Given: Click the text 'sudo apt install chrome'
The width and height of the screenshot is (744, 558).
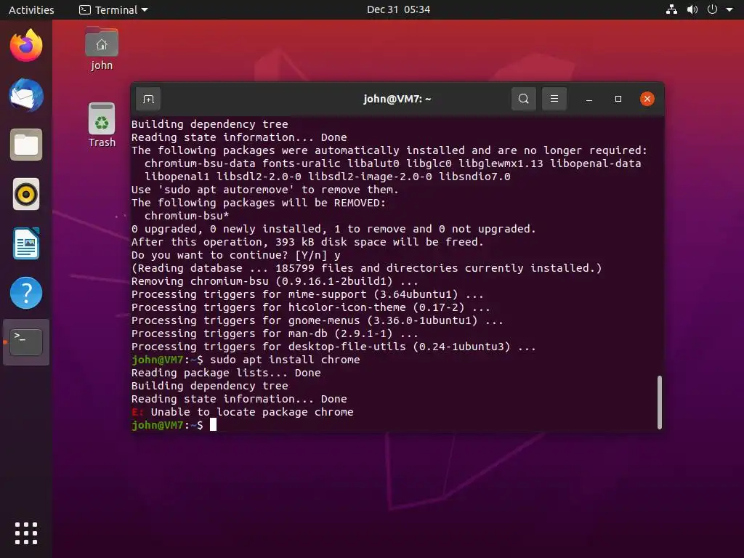Looking at the screenshot, I should [x=285, y=360].
